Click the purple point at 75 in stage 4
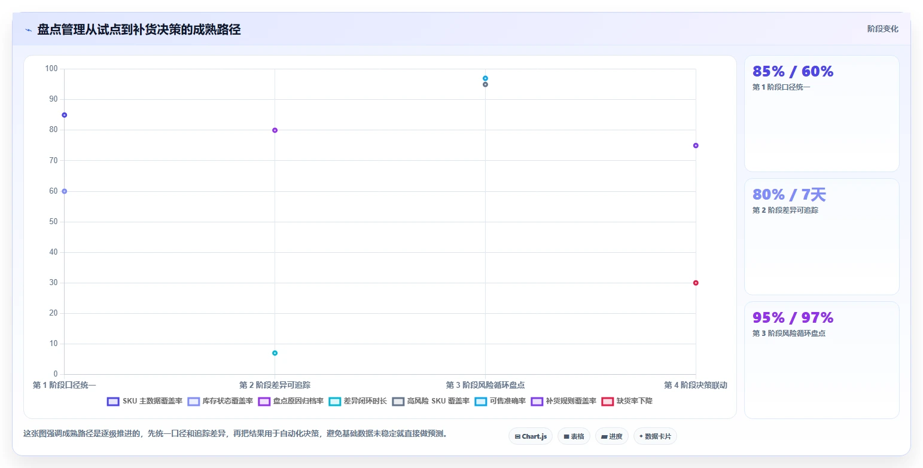Screen dimensions: 923x468 (696, 145)
